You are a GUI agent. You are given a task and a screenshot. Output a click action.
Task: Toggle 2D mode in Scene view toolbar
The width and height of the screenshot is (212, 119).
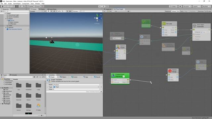[45, 11]
